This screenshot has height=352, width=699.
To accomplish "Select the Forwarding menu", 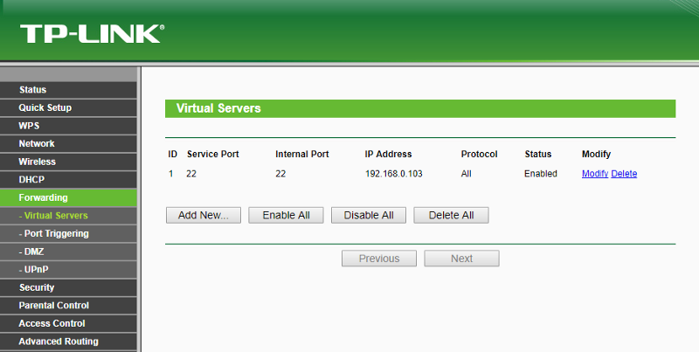I will (68, 197).
